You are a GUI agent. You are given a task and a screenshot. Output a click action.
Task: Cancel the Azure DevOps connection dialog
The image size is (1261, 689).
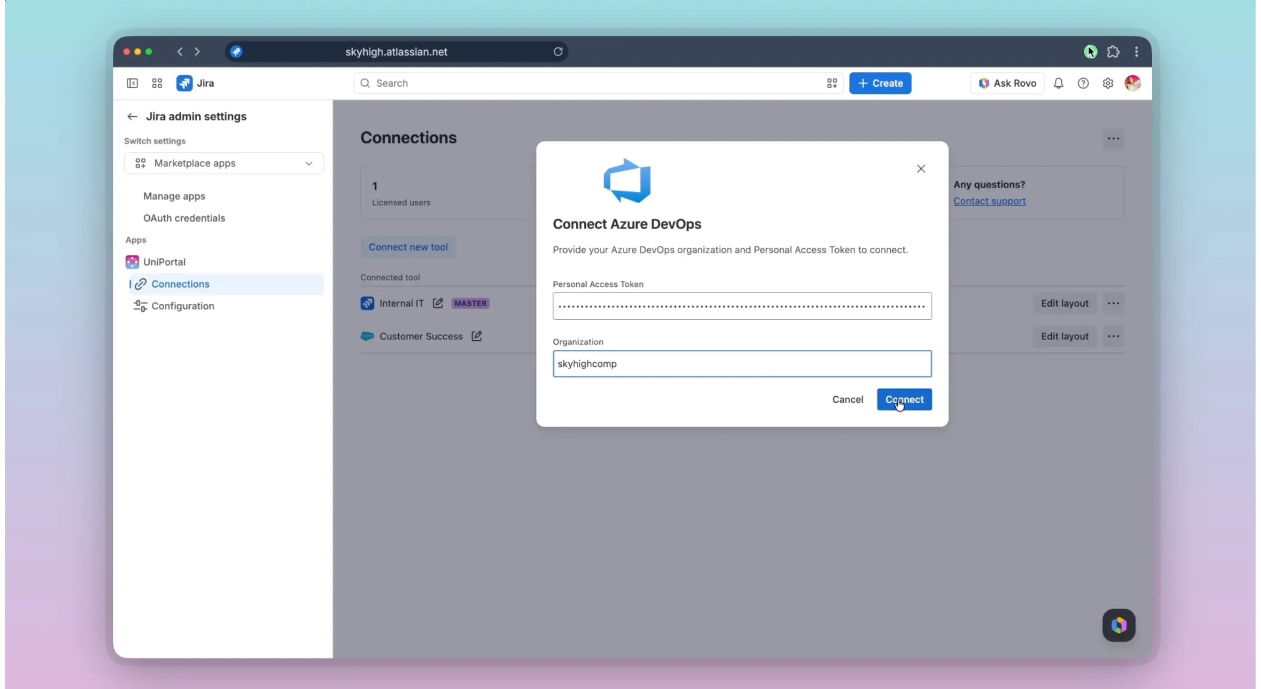pyautogui.click(x=847, y=399)
